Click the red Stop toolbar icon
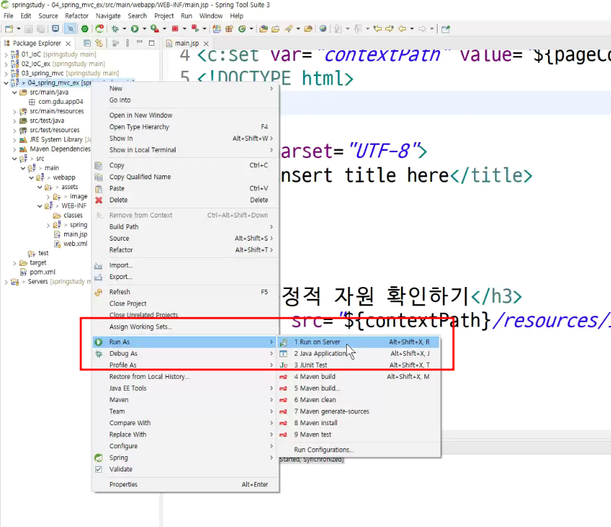The height and width of the screenshot is (527, 611). click(x=175, y=29)
